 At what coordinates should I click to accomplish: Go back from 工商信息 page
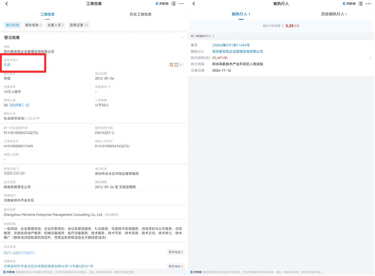pos(7,4)
